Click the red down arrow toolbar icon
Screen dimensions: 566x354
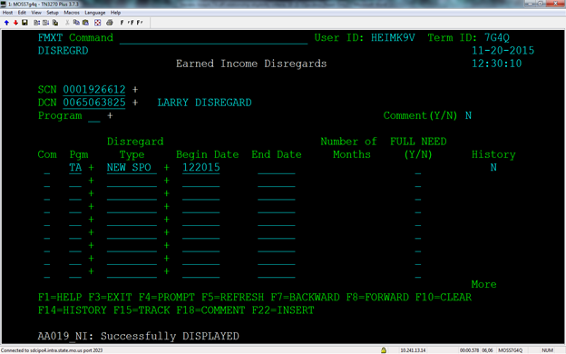click(15, 23)
